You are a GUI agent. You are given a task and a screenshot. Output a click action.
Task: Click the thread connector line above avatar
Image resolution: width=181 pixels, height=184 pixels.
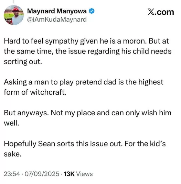[x=14, y=1]
